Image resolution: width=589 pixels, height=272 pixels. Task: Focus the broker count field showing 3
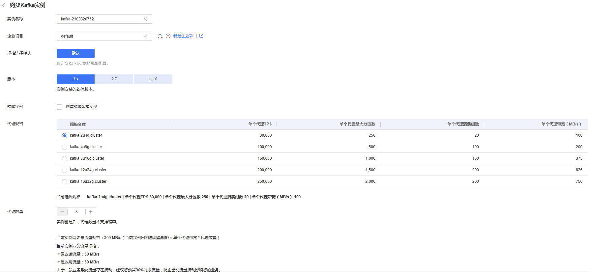76,212
